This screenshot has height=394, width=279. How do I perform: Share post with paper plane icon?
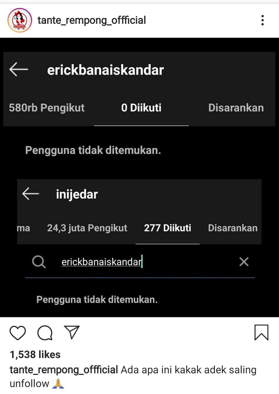(72, 332)
